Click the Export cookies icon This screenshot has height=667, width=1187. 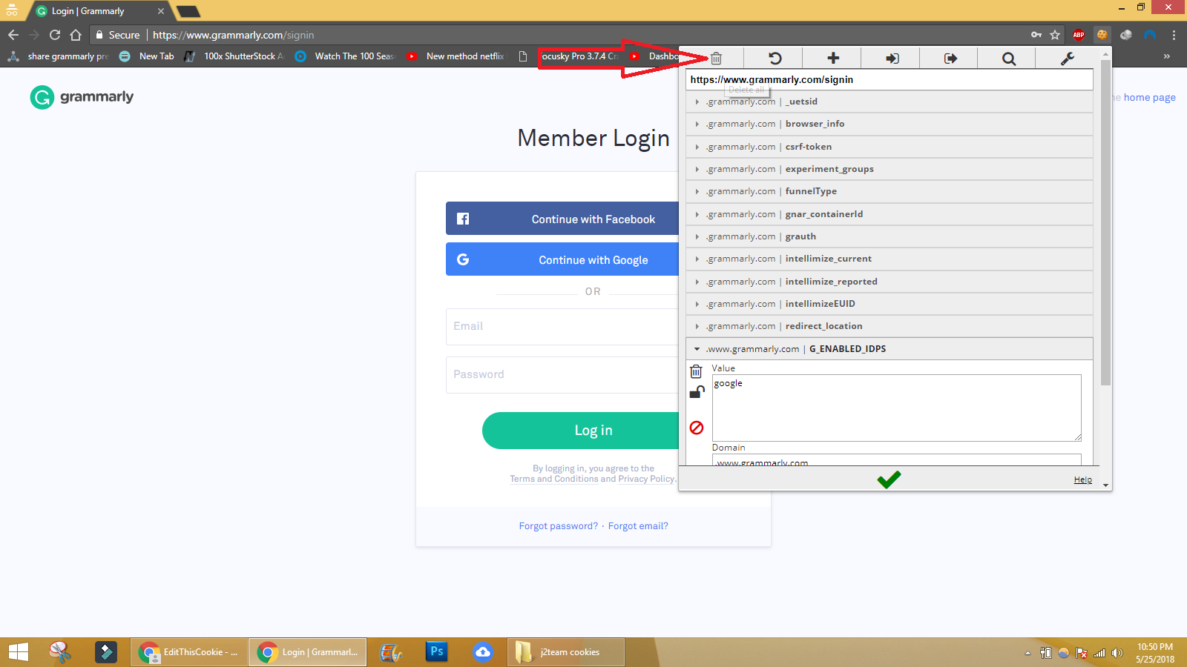coord(950,58)
